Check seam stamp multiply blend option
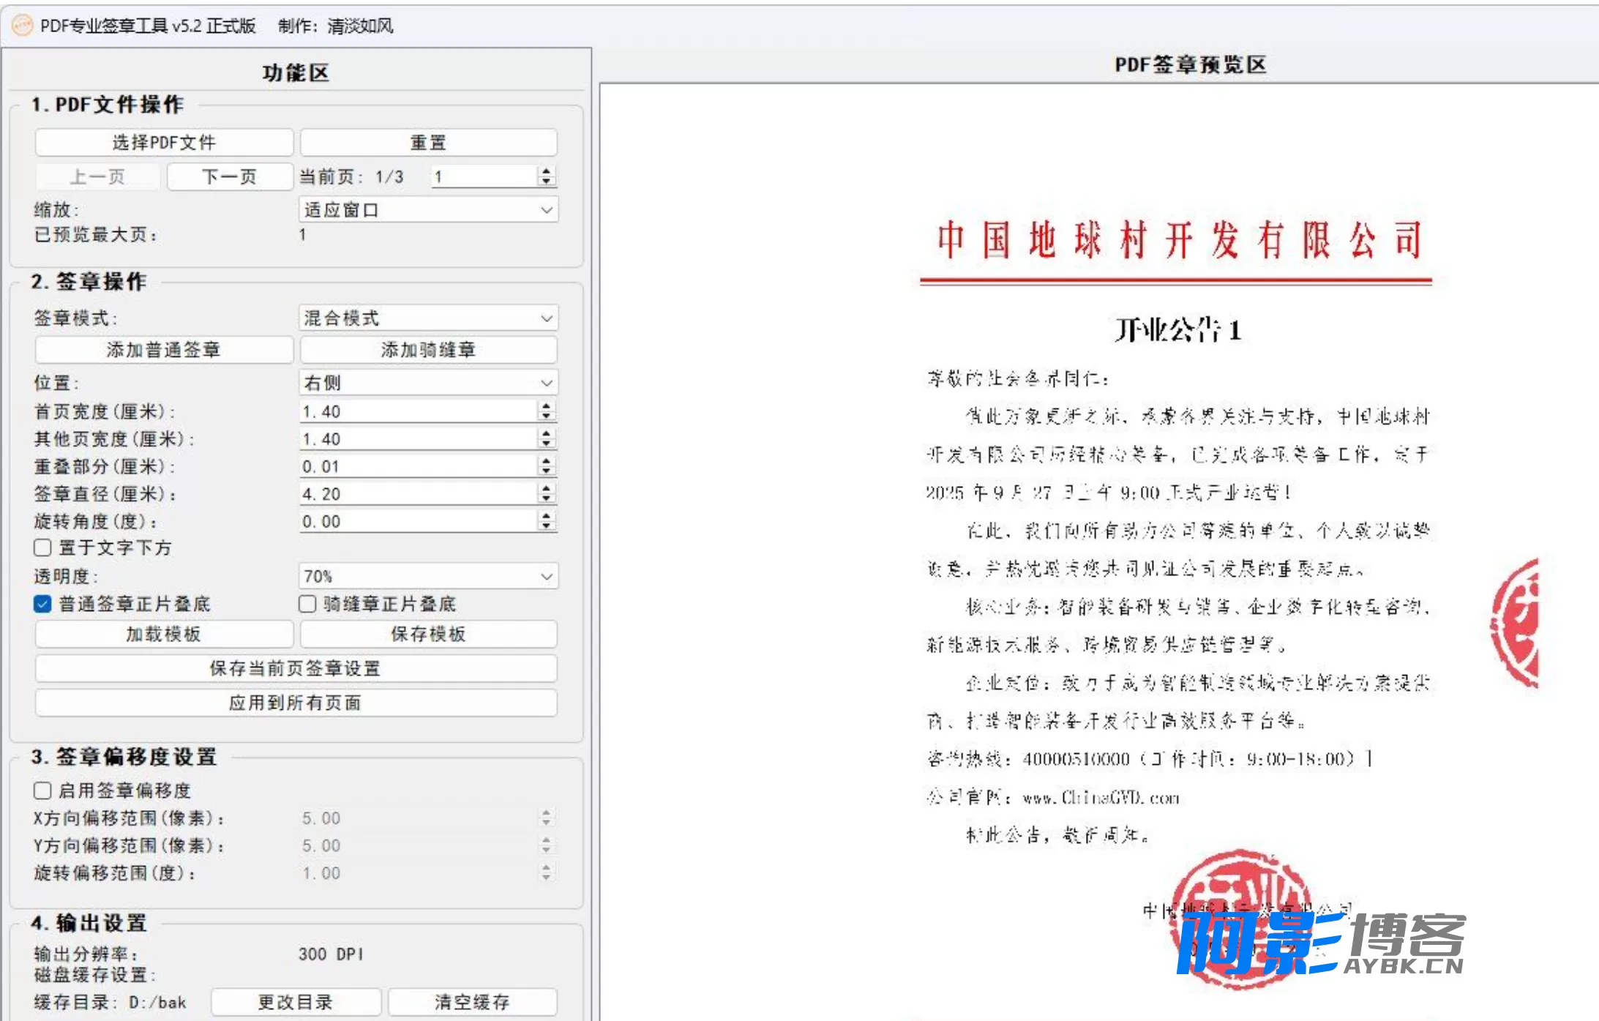This screenshot has width=1599, height=1021. coord(307,604)
